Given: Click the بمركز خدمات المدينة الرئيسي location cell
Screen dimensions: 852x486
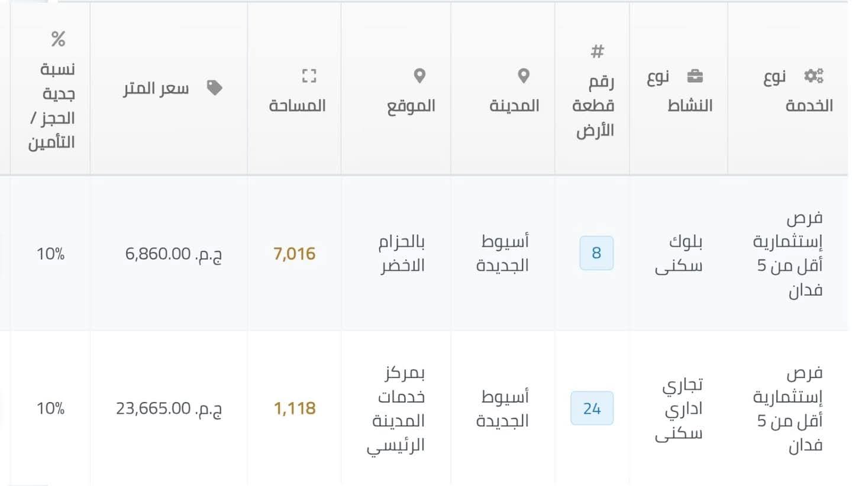Looking at the screenshot, I should [396, 409].
